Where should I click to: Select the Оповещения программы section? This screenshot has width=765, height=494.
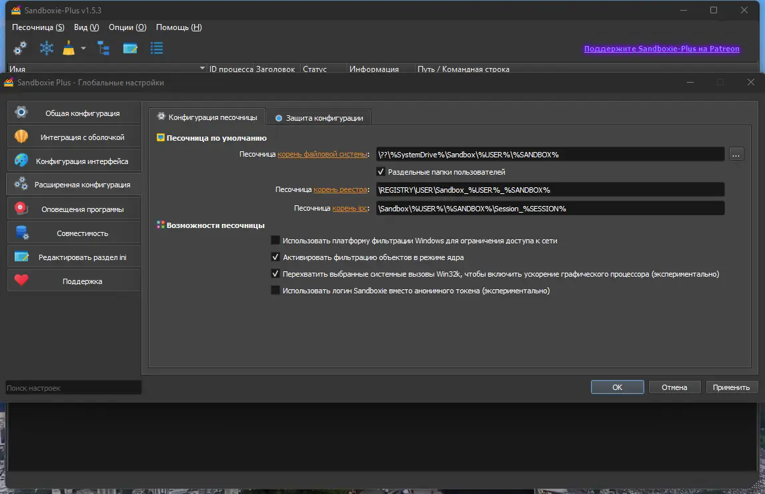(74, 209)
